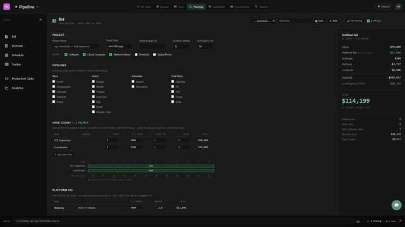
Task: Switch to Dashboard tab
Action: [x=216, y=7]
